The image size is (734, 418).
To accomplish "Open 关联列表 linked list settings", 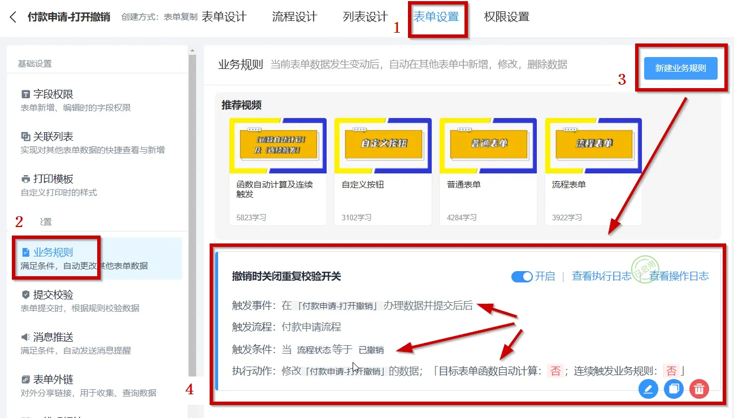I will (x=54, y=137).
